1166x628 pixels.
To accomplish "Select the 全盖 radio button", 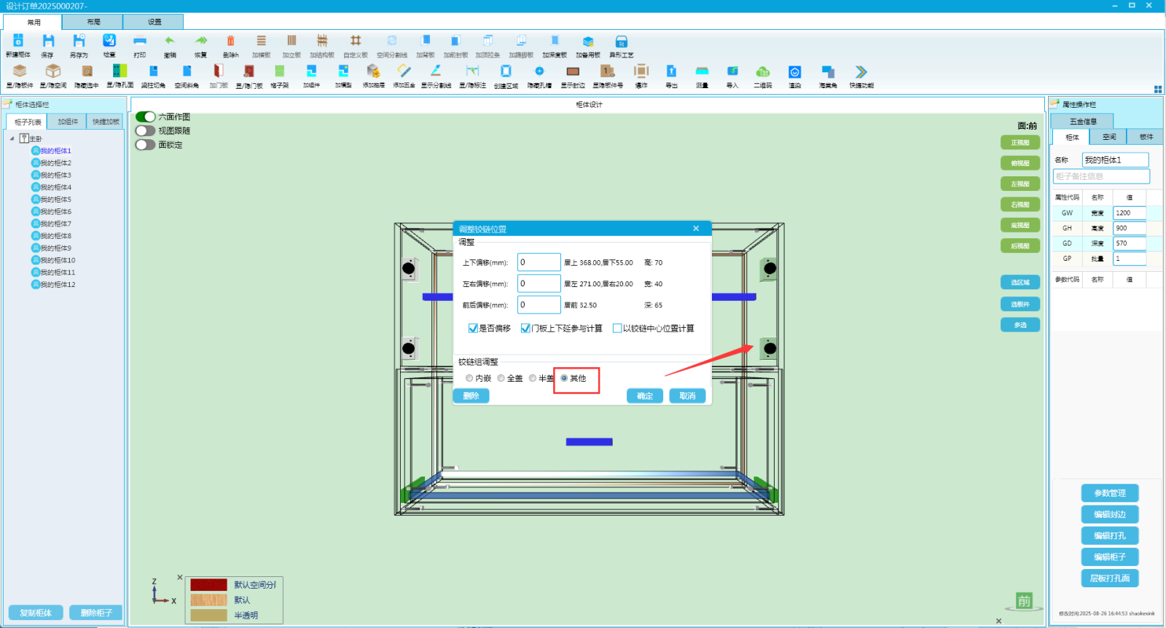I will (501, 378).
